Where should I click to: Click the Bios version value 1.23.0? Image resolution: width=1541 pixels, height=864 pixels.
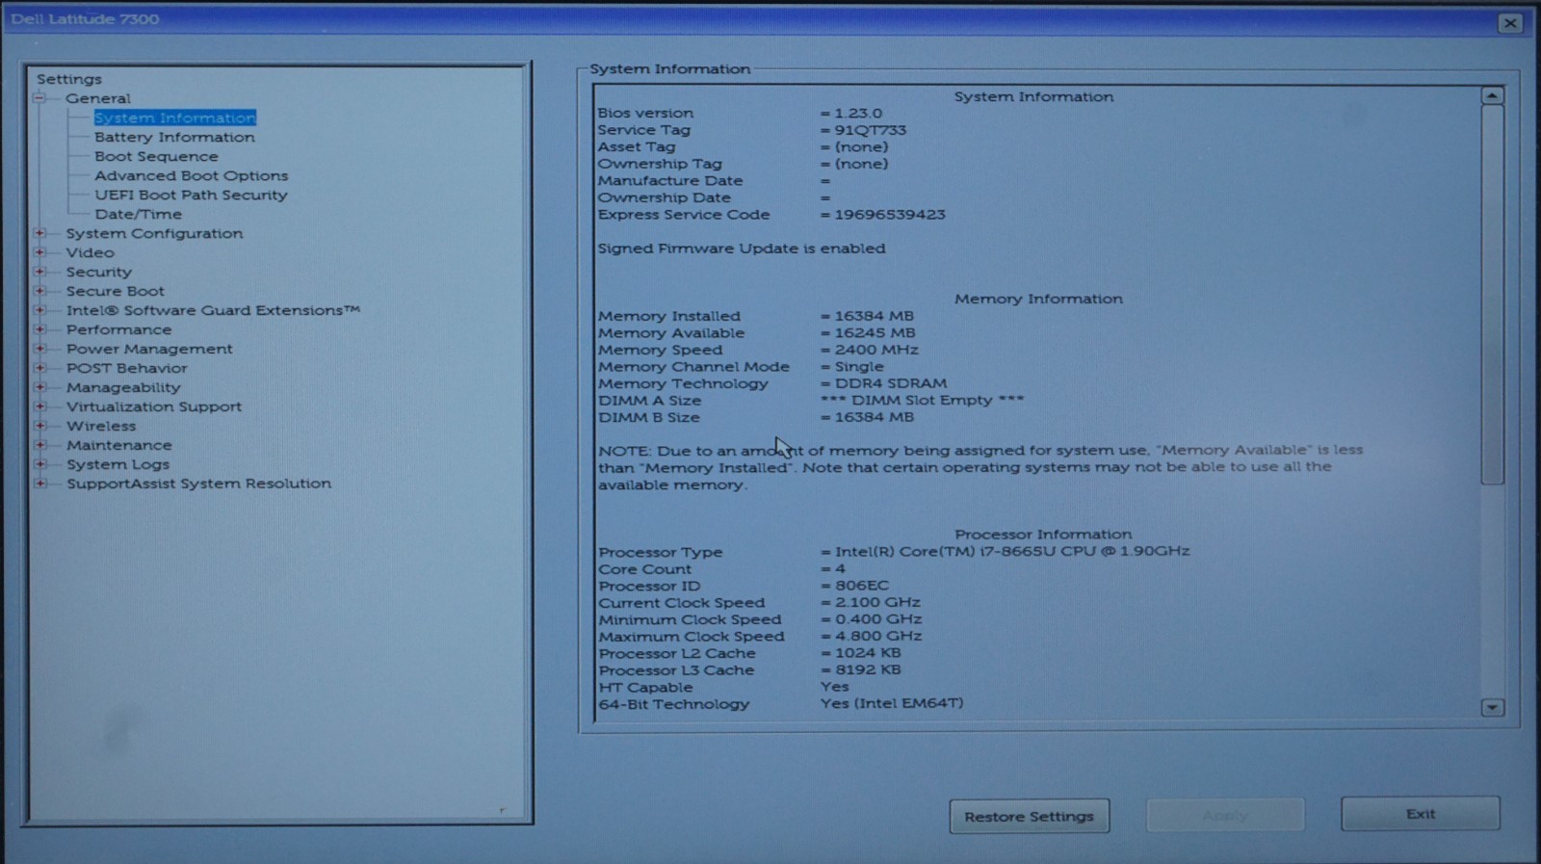tap(857, 113)
